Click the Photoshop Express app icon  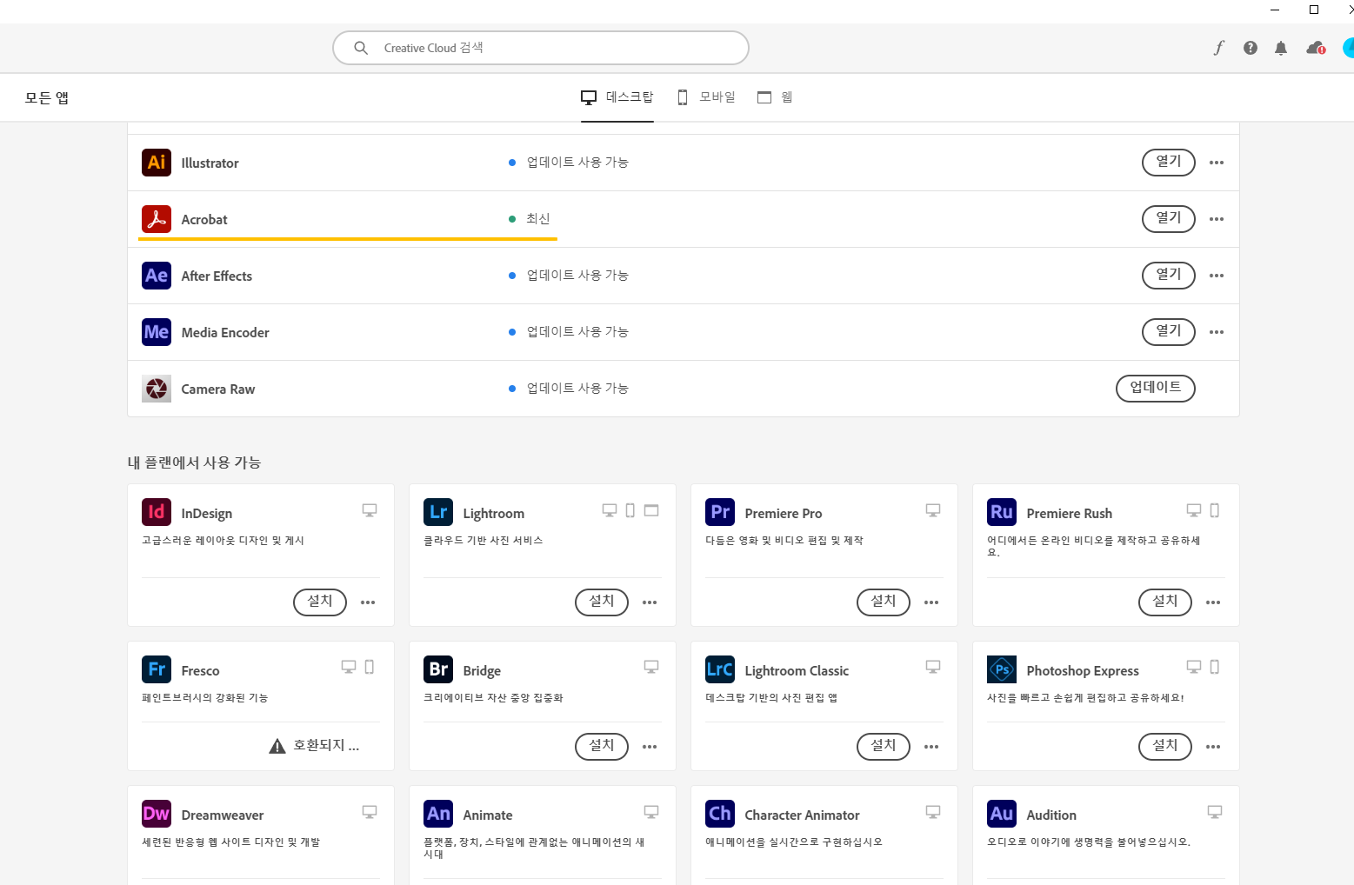(x=1002, y=669)
